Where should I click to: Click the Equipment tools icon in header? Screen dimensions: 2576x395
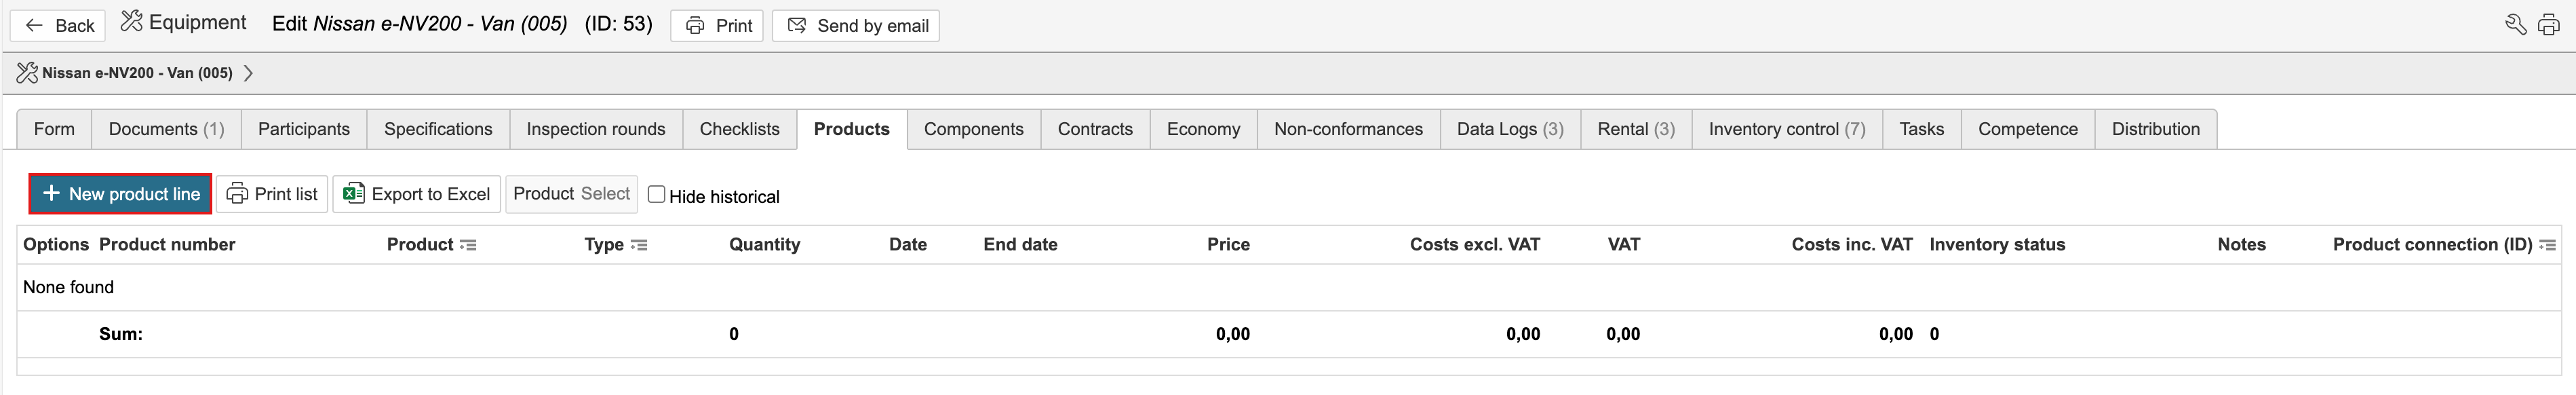click(131, 21)
